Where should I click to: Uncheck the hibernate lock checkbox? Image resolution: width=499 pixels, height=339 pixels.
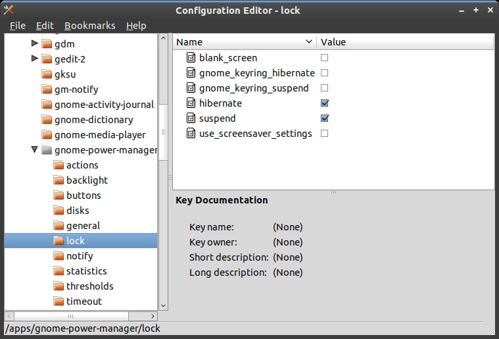[x=325, y=103]
